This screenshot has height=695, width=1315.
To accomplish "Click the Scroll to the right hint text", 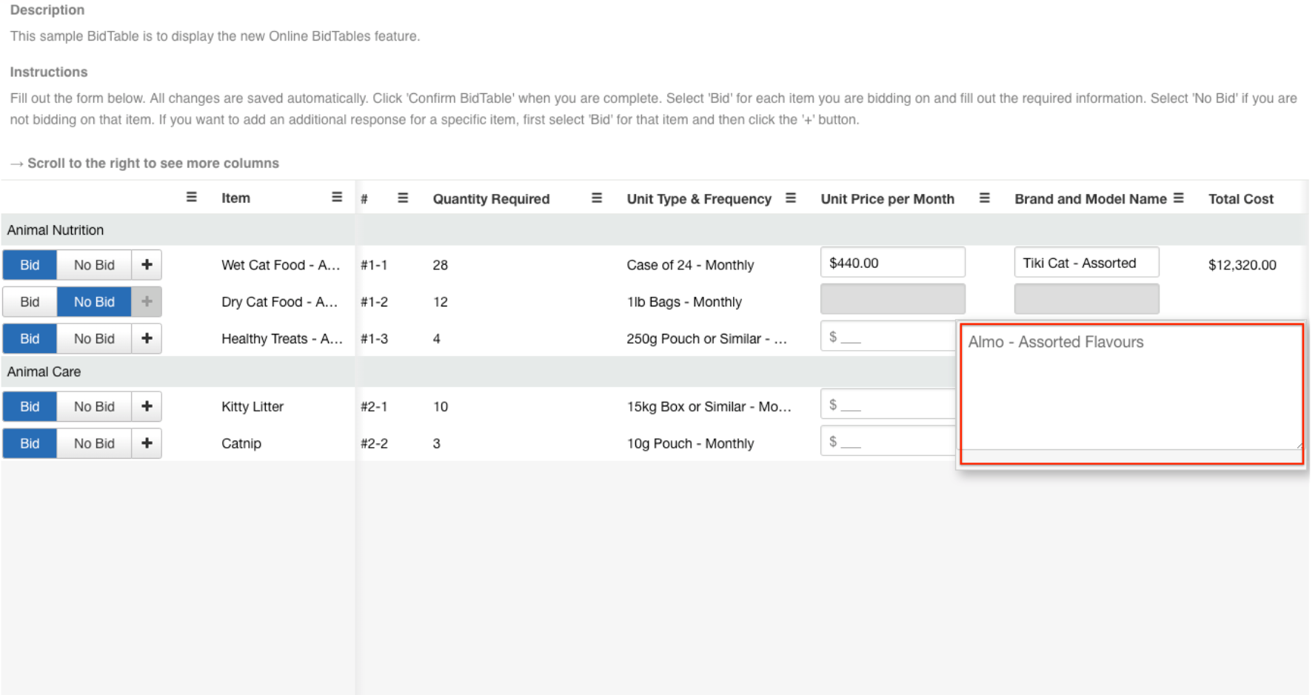I will tap(144, 164).
